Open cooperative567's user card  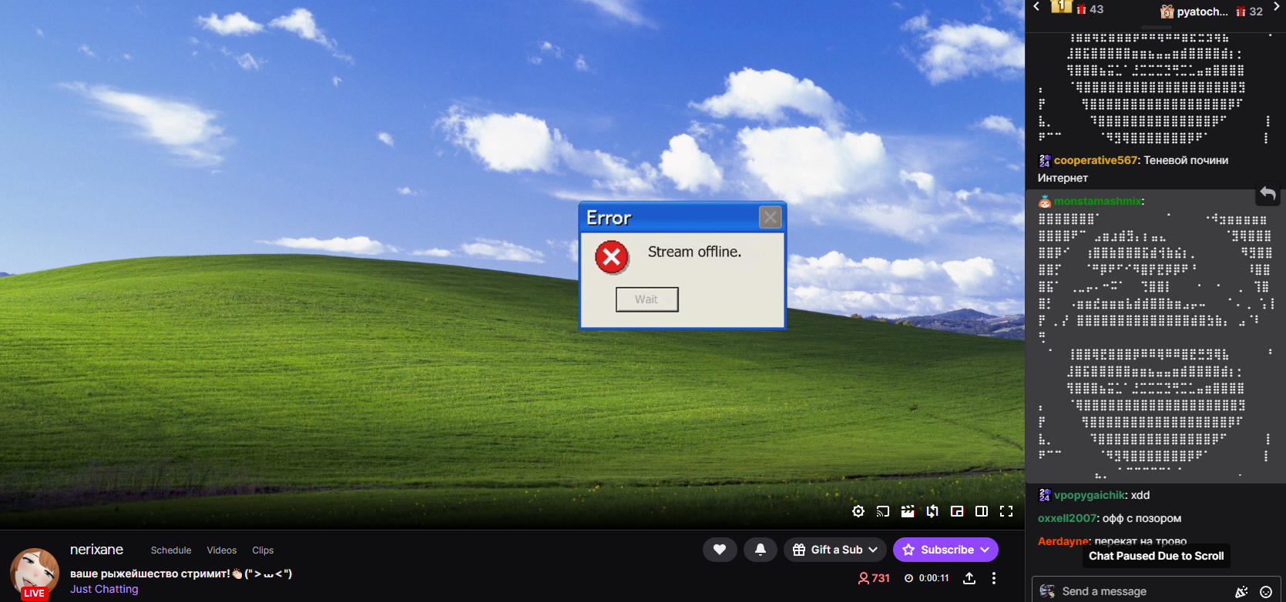click(1096, 160)
